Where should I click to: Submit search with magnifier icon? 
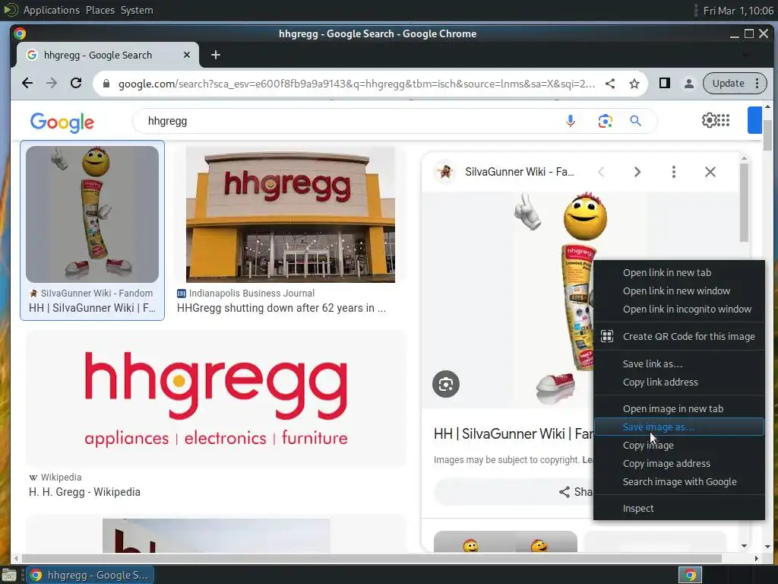pyautogui.click(x=636, y=121)
